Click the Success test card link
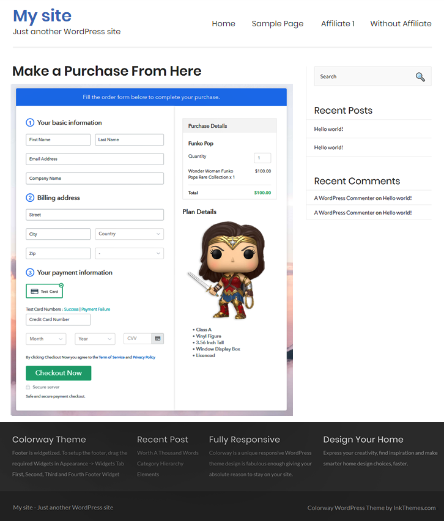Viewport: 444px width, 521px height. coord(71,309)
